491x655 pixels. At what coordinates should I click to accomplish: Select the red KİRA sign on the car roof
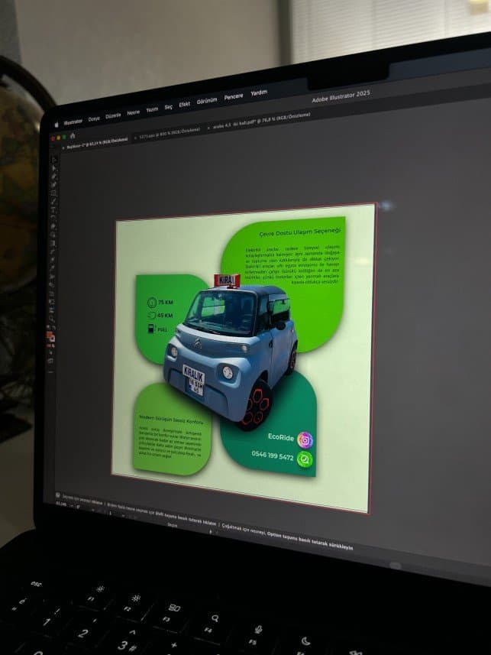[227, 280]
